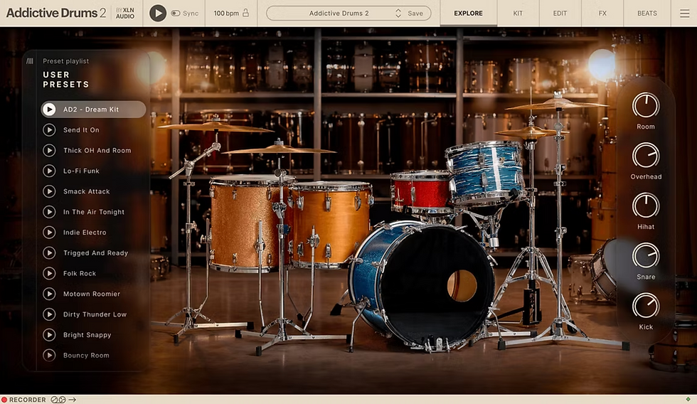Click the recorder tape reel icon
The image size is (697, 404).
pyautogui.click(x=58, y=400)
